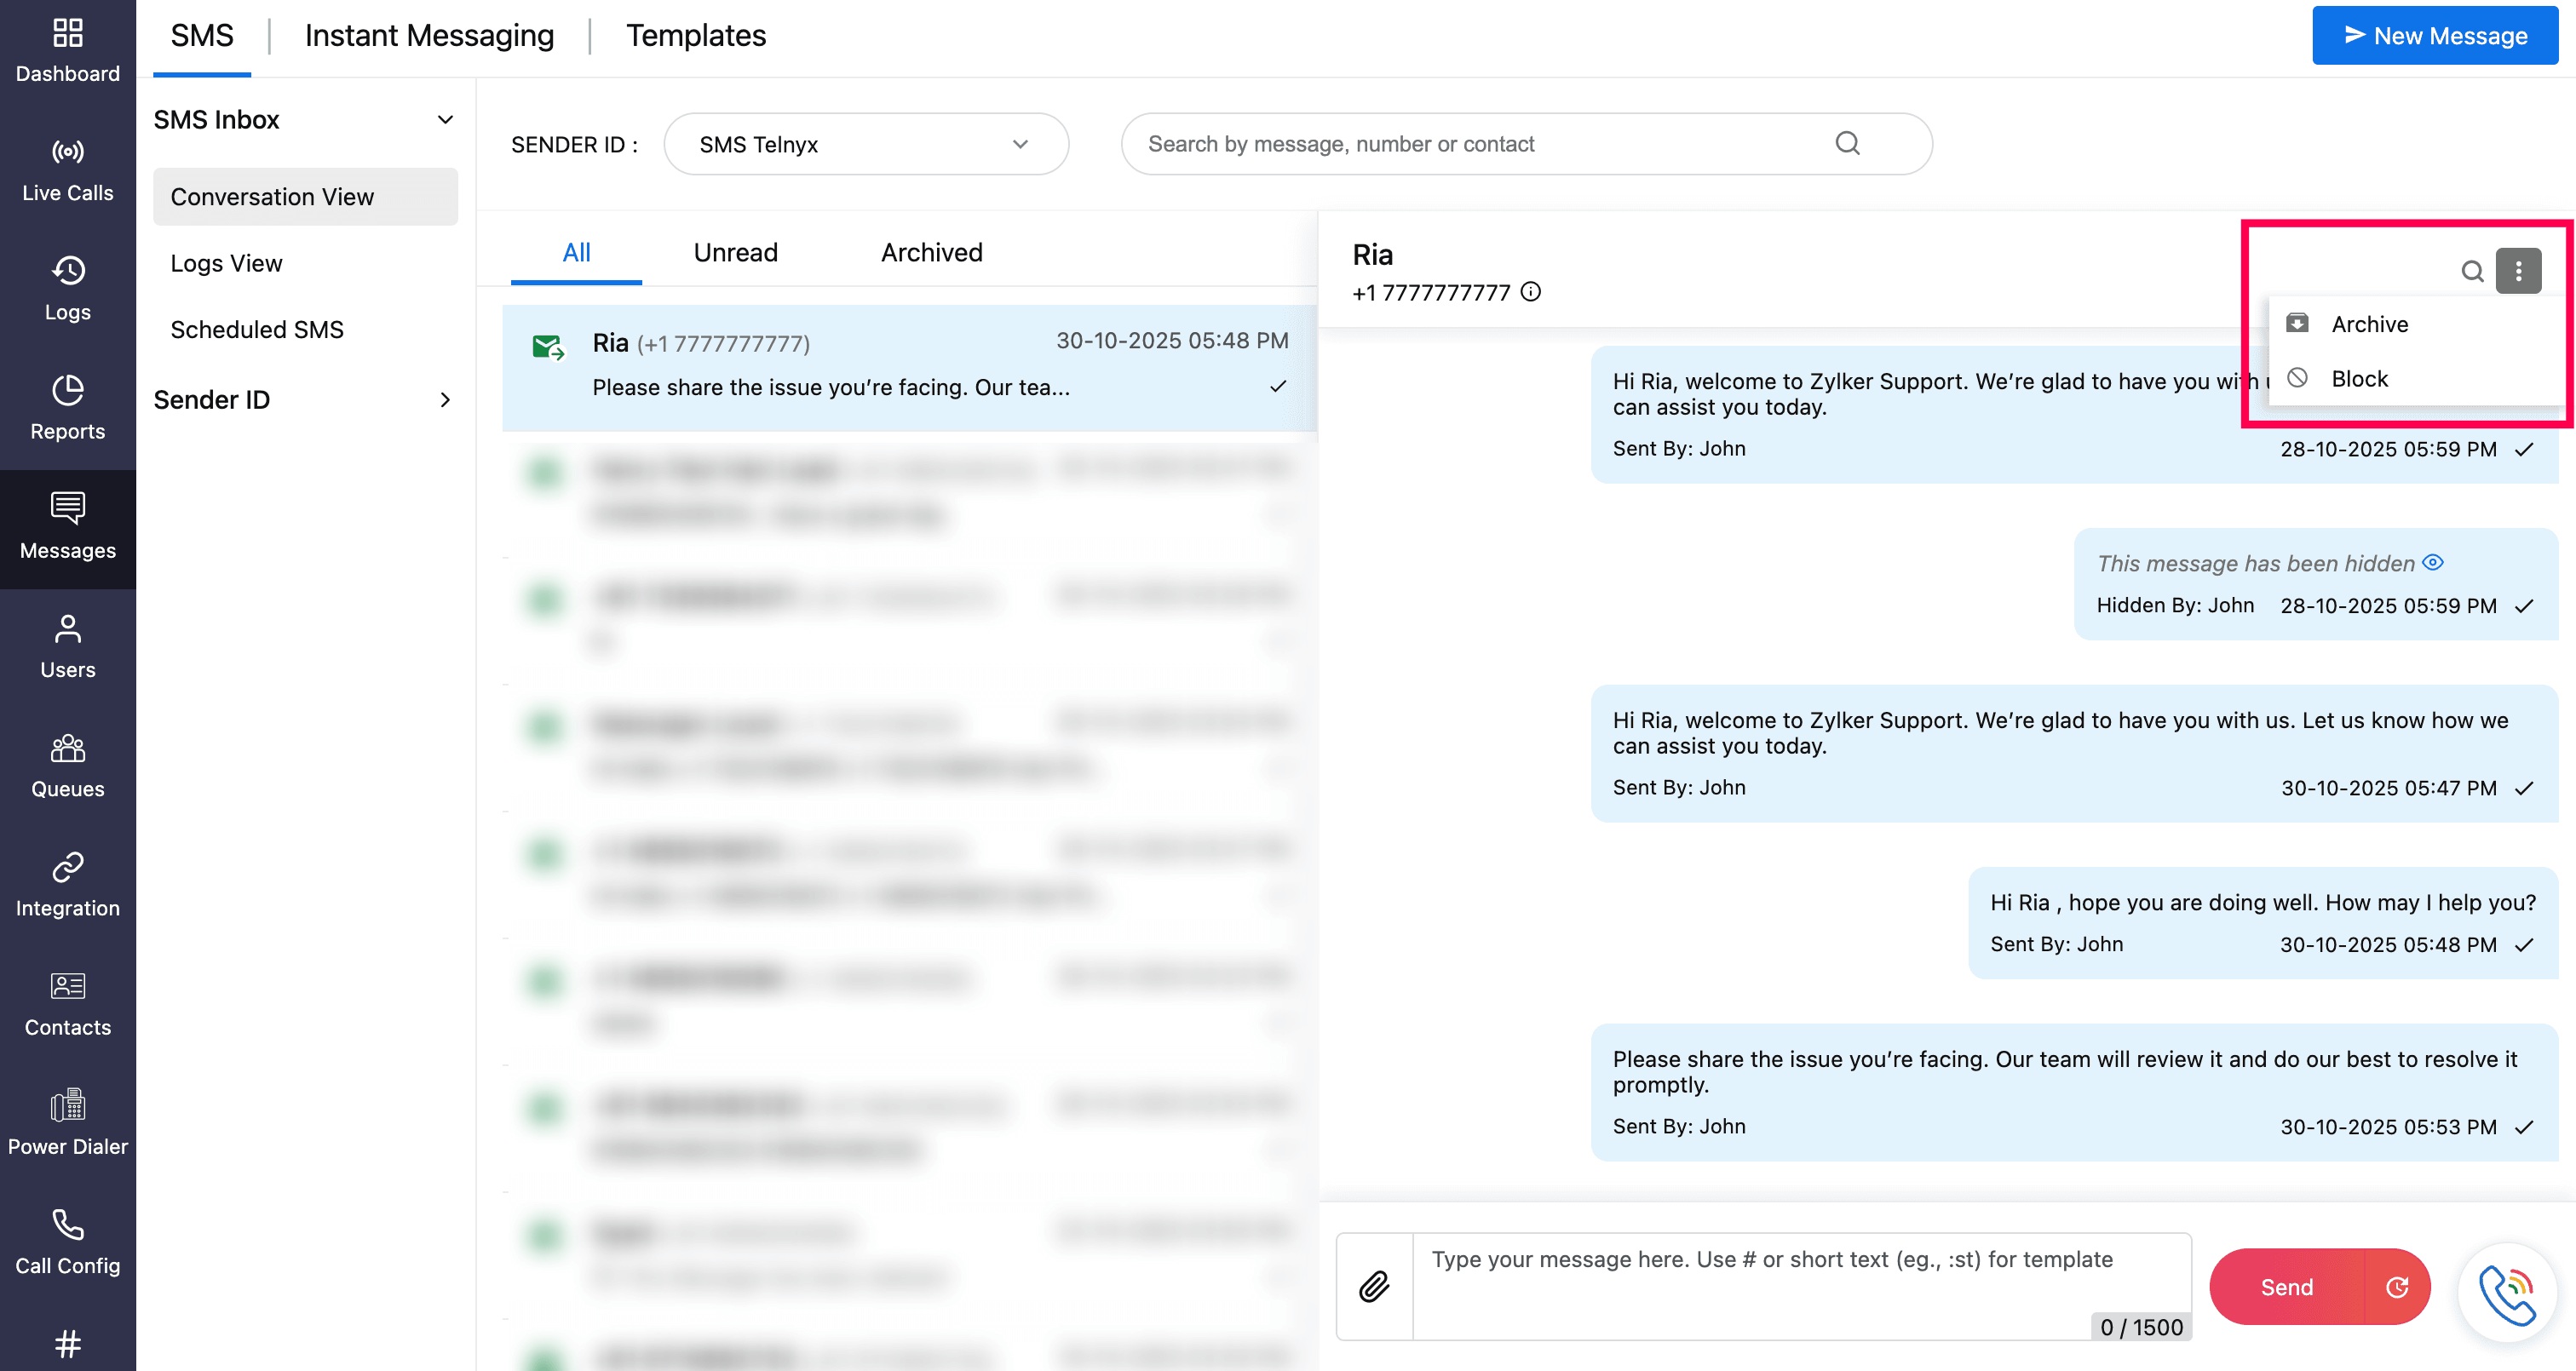The height and width of the screenshot is (1371, 2576).
Task: Open the Reports section icon
Action: click(67, 390)
